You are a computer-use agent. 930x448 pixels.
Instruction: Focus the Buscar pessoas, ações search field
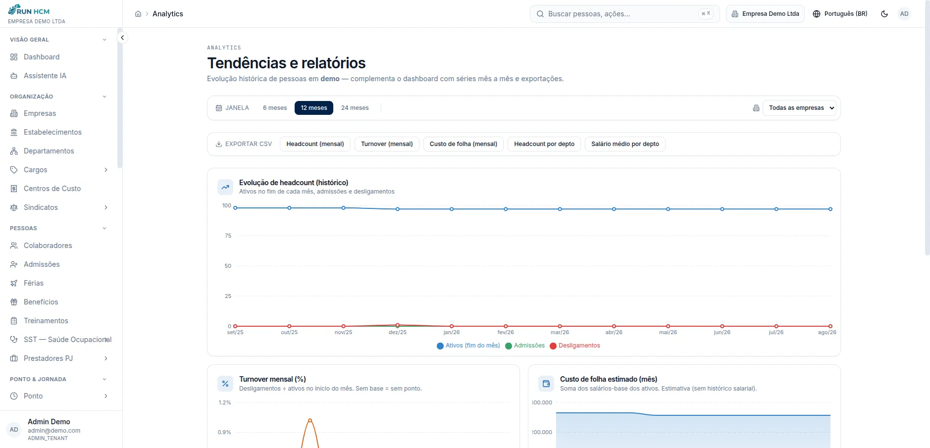click(624, 14)
